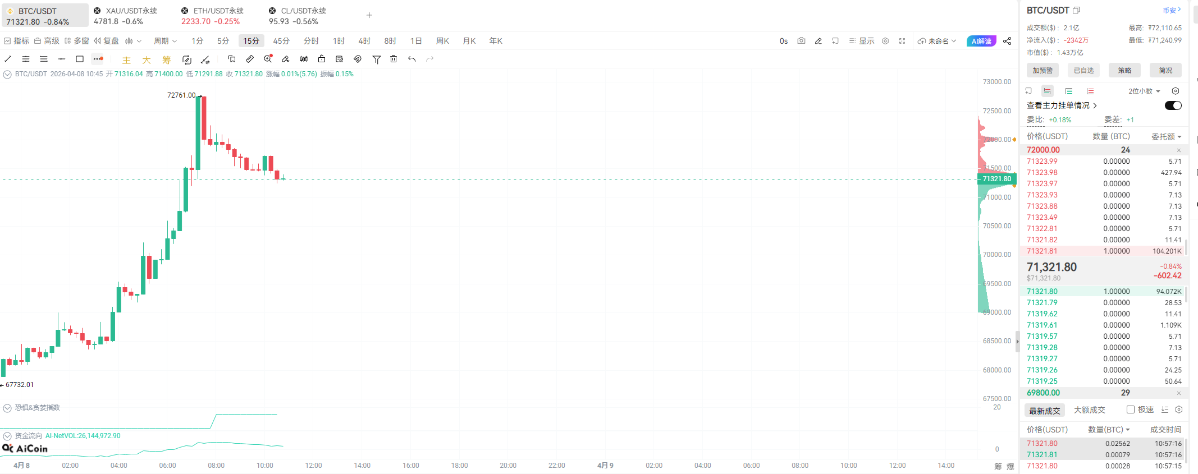Image resolution: width=1198 pixels, height=474 pixels.
Task: Check the 极速 checkbox
Action: pyautogui.click(x=1131, y=409)
